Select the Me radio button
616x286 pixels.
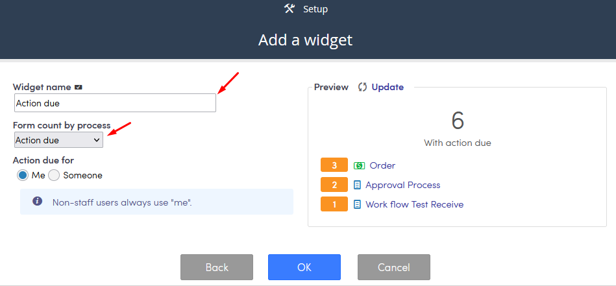point(22,175)
